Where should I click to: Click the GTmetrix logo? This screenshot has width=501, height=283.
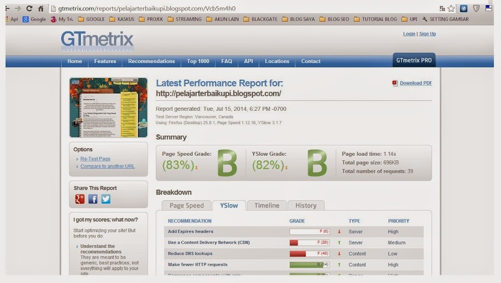(97, 41)
